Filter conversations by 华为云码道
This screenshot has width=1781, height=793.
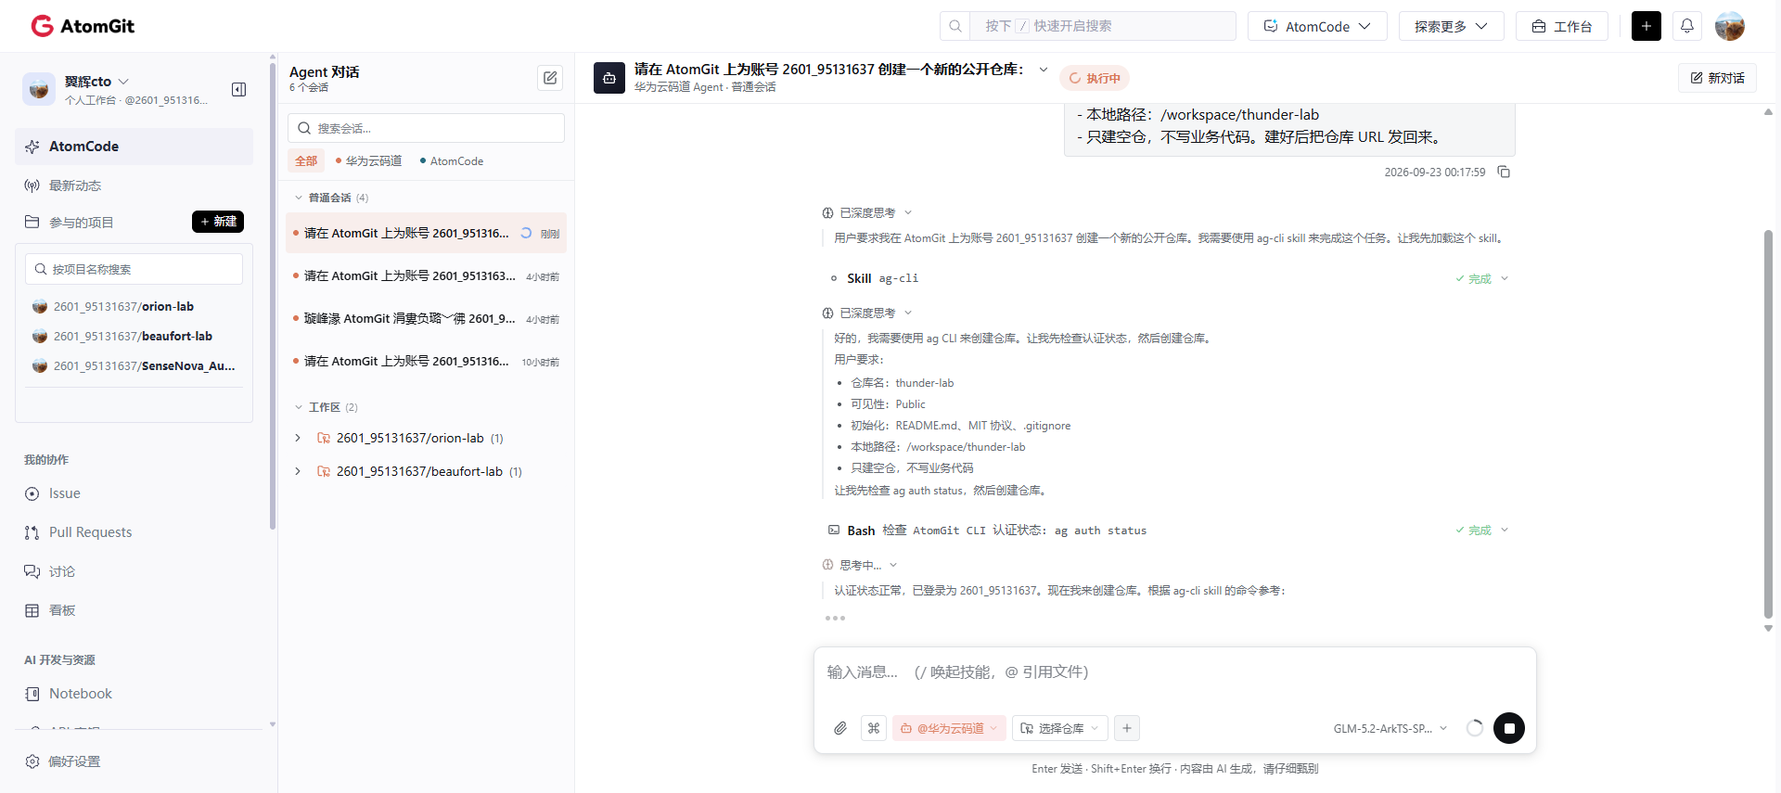point(368,160)
